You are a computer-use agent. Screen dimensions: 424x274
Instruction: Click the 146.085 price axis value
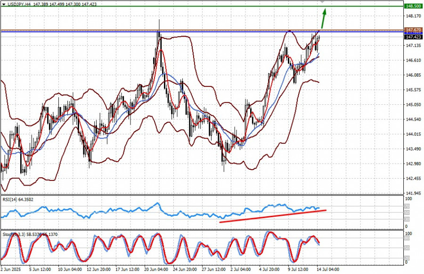414,75
